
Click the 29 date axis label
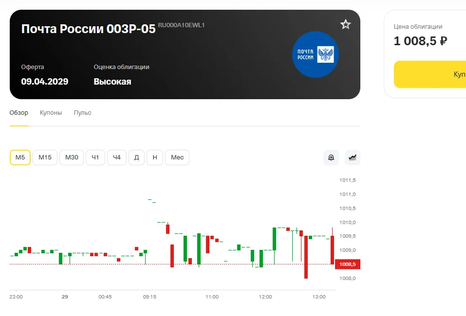click(65, 297)
